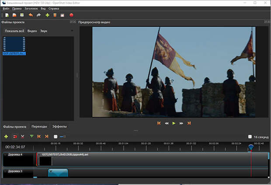Click the splitter handle between files and preview
The image size is (271, 185).
(x=77, y=75)
